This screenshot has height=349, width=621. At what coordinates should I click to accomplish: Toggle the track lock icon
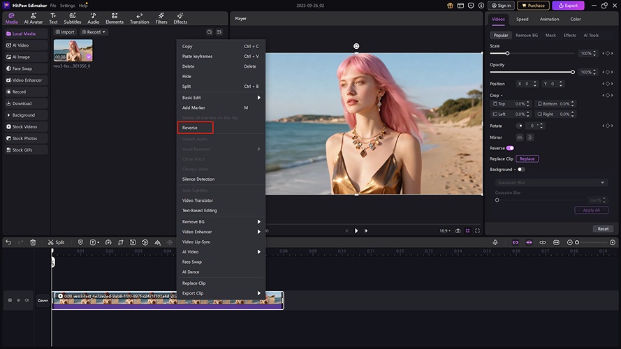tap(10, 300)
